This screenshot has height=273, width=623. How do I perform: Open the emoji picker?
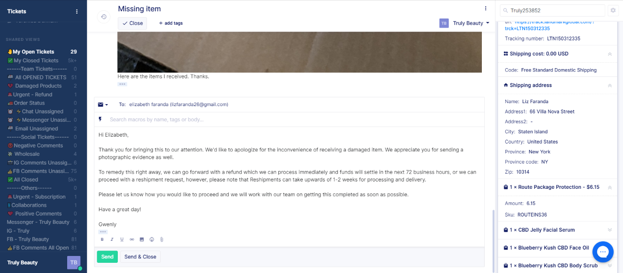[x=152, y=239]
